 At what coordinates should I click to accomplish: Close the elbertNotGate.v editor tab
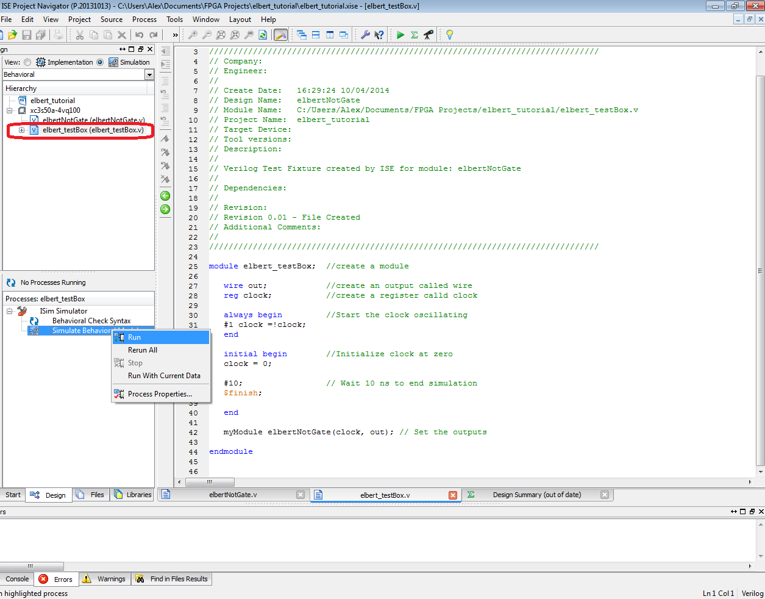point(301,495)
